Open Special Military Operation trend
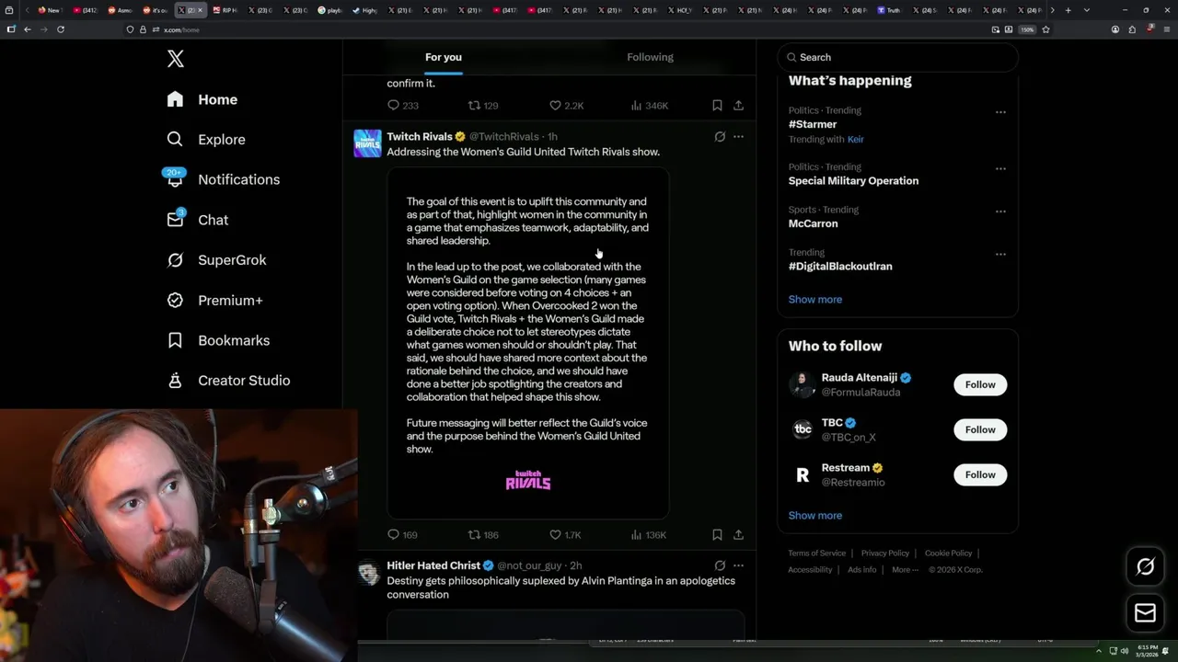 (x=853, y=181)
